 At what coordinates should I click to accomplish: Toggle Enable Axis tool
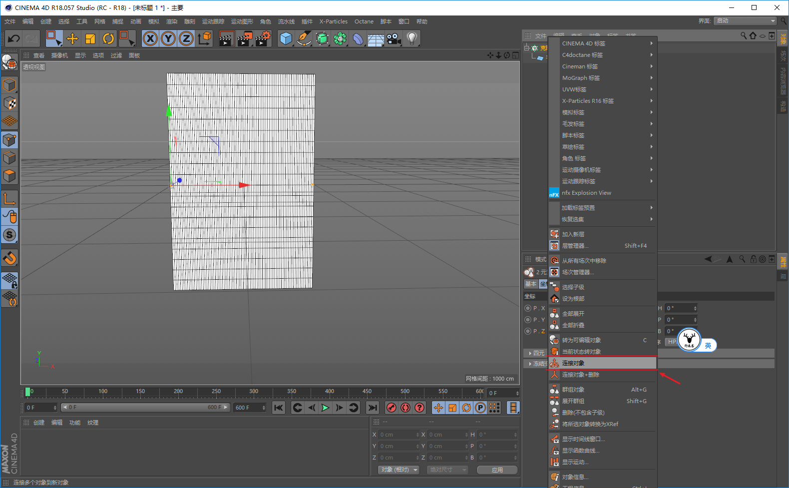coord(9,198)
